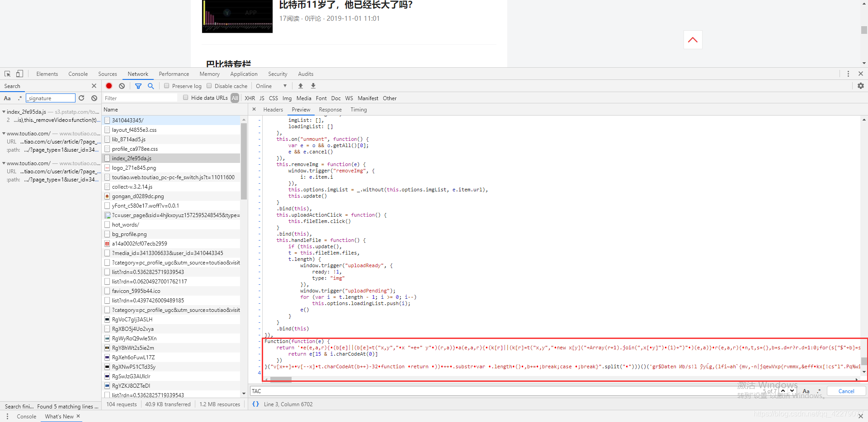This screenshot has width=868, height=422.
Task: Import HAR file with the upload arrow
Action: click(301, 86)
